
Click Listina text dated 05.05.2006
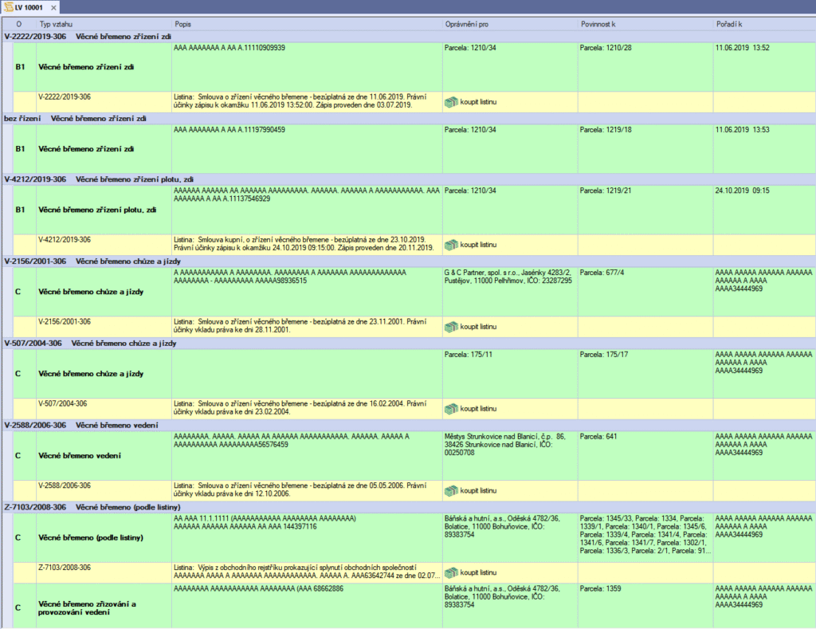[300, 489]
